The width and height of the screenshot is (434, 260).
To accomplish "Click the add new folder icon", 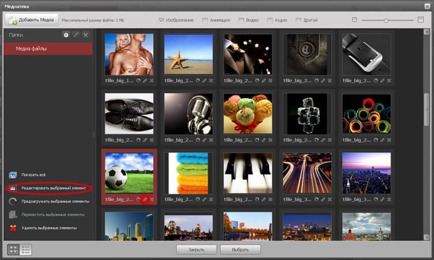I will 66,35.
